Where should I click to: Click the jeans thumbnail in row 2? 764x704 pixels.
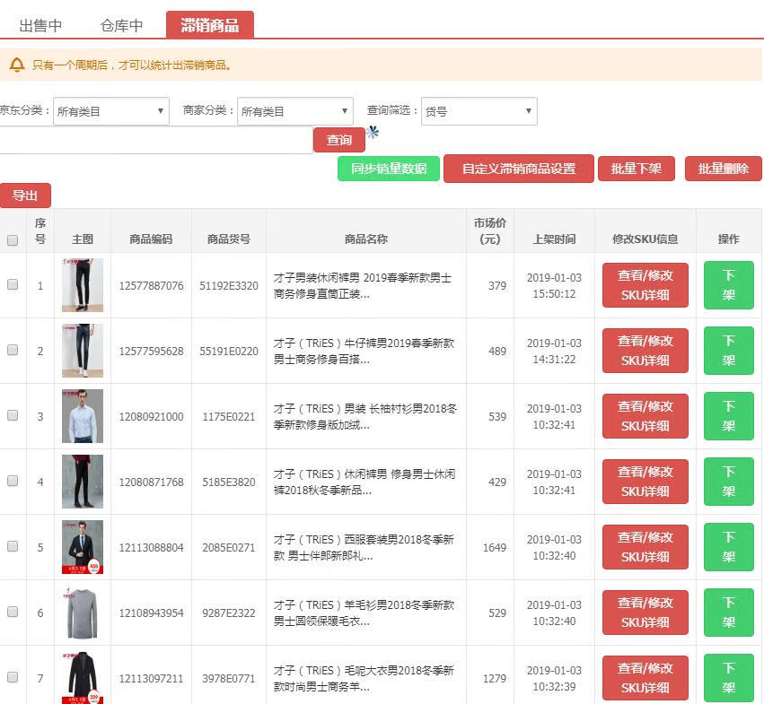click(x=83, y=351)
